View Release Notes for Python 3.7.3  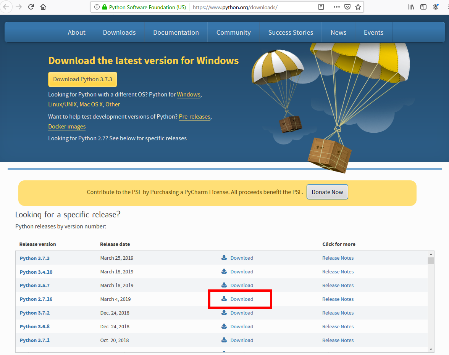[338, 258]
